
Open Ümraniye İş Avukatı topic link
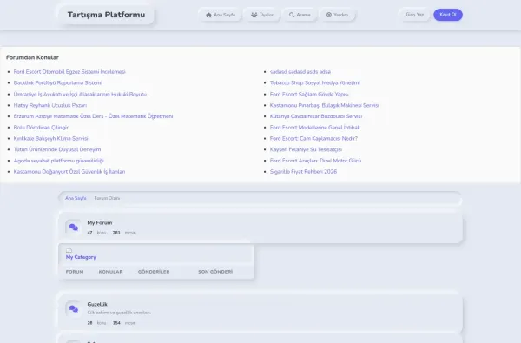click(x=80, y=94)
